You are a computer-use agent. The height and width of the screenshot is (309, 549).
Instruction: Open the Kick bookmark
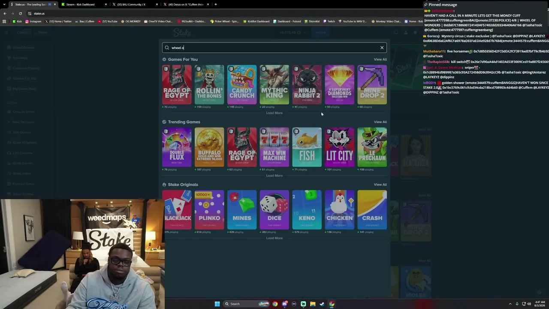click(x=17, y=21)
